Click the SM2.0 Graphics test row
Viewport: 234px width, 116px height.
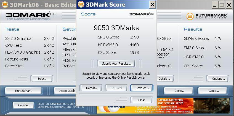30,38
